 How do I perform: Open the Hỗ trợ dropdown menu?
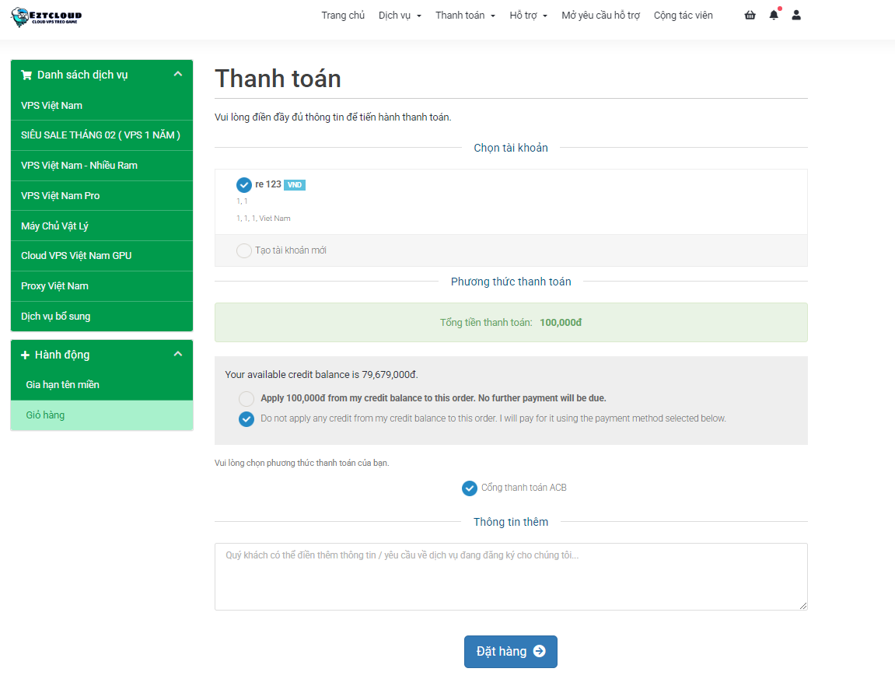click(528, 16)
